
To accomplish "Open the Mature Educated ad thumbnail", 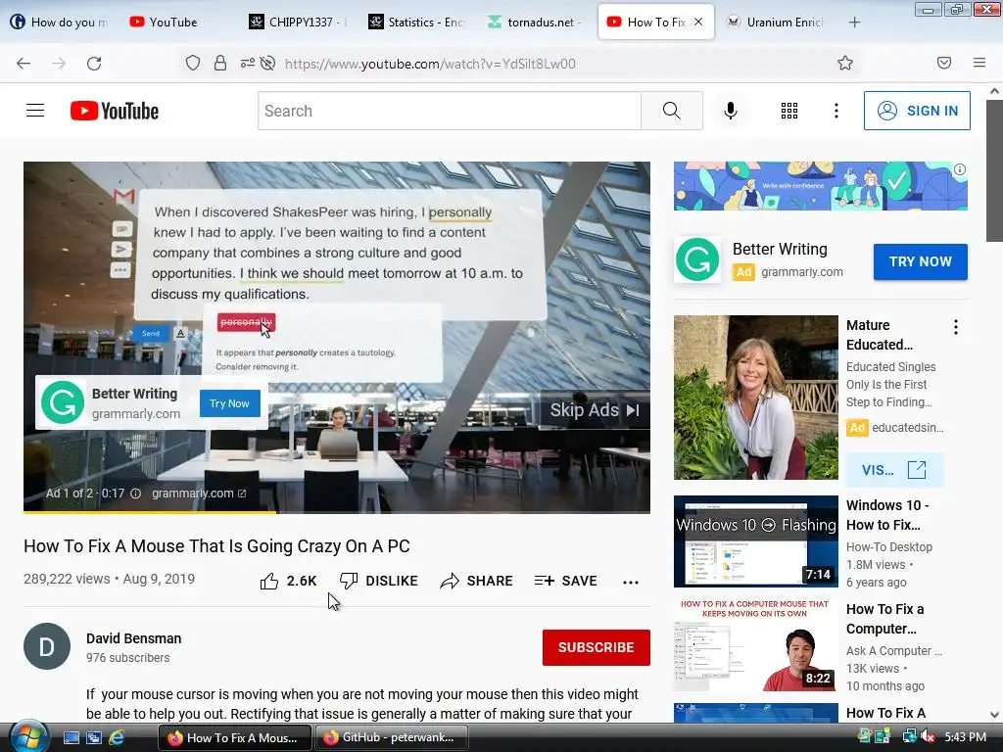I will click(x=755, y=398).
